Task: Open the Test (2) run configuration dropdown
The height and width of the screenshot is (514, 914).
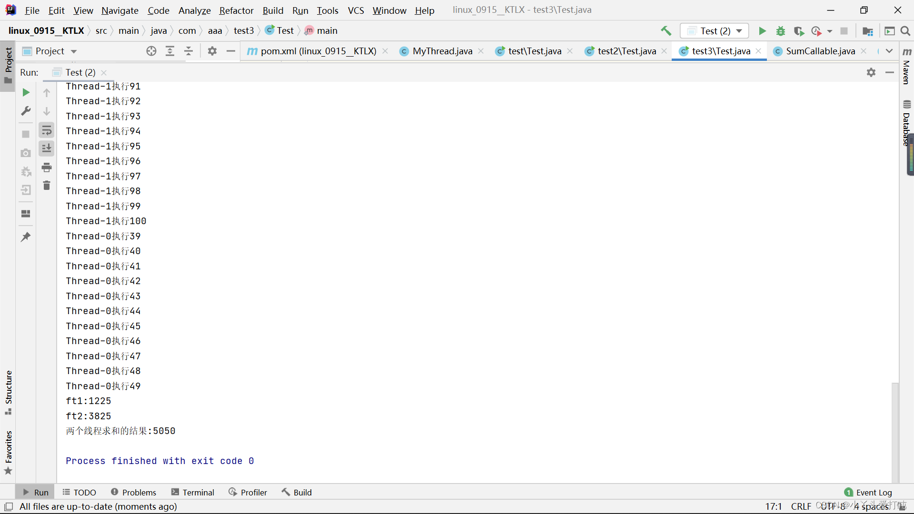Action: pyautogui.click(x=715, y=31)
